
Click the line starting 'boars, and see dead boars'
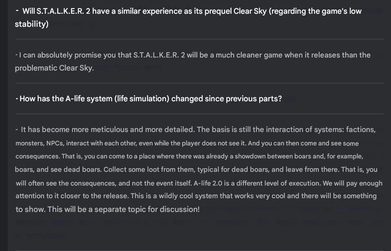196,170
